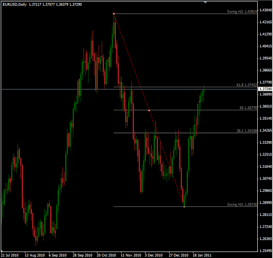Click the '38.2 1.34108' level label
273x258 pixels.
click(246, 131)
